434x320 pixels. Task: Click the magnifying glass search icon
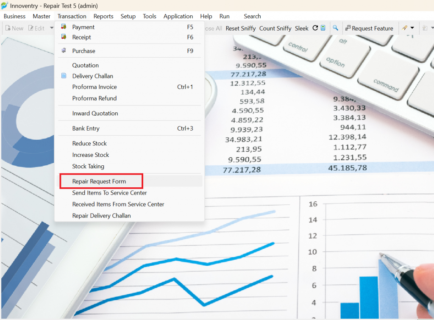tap(335, 28)
